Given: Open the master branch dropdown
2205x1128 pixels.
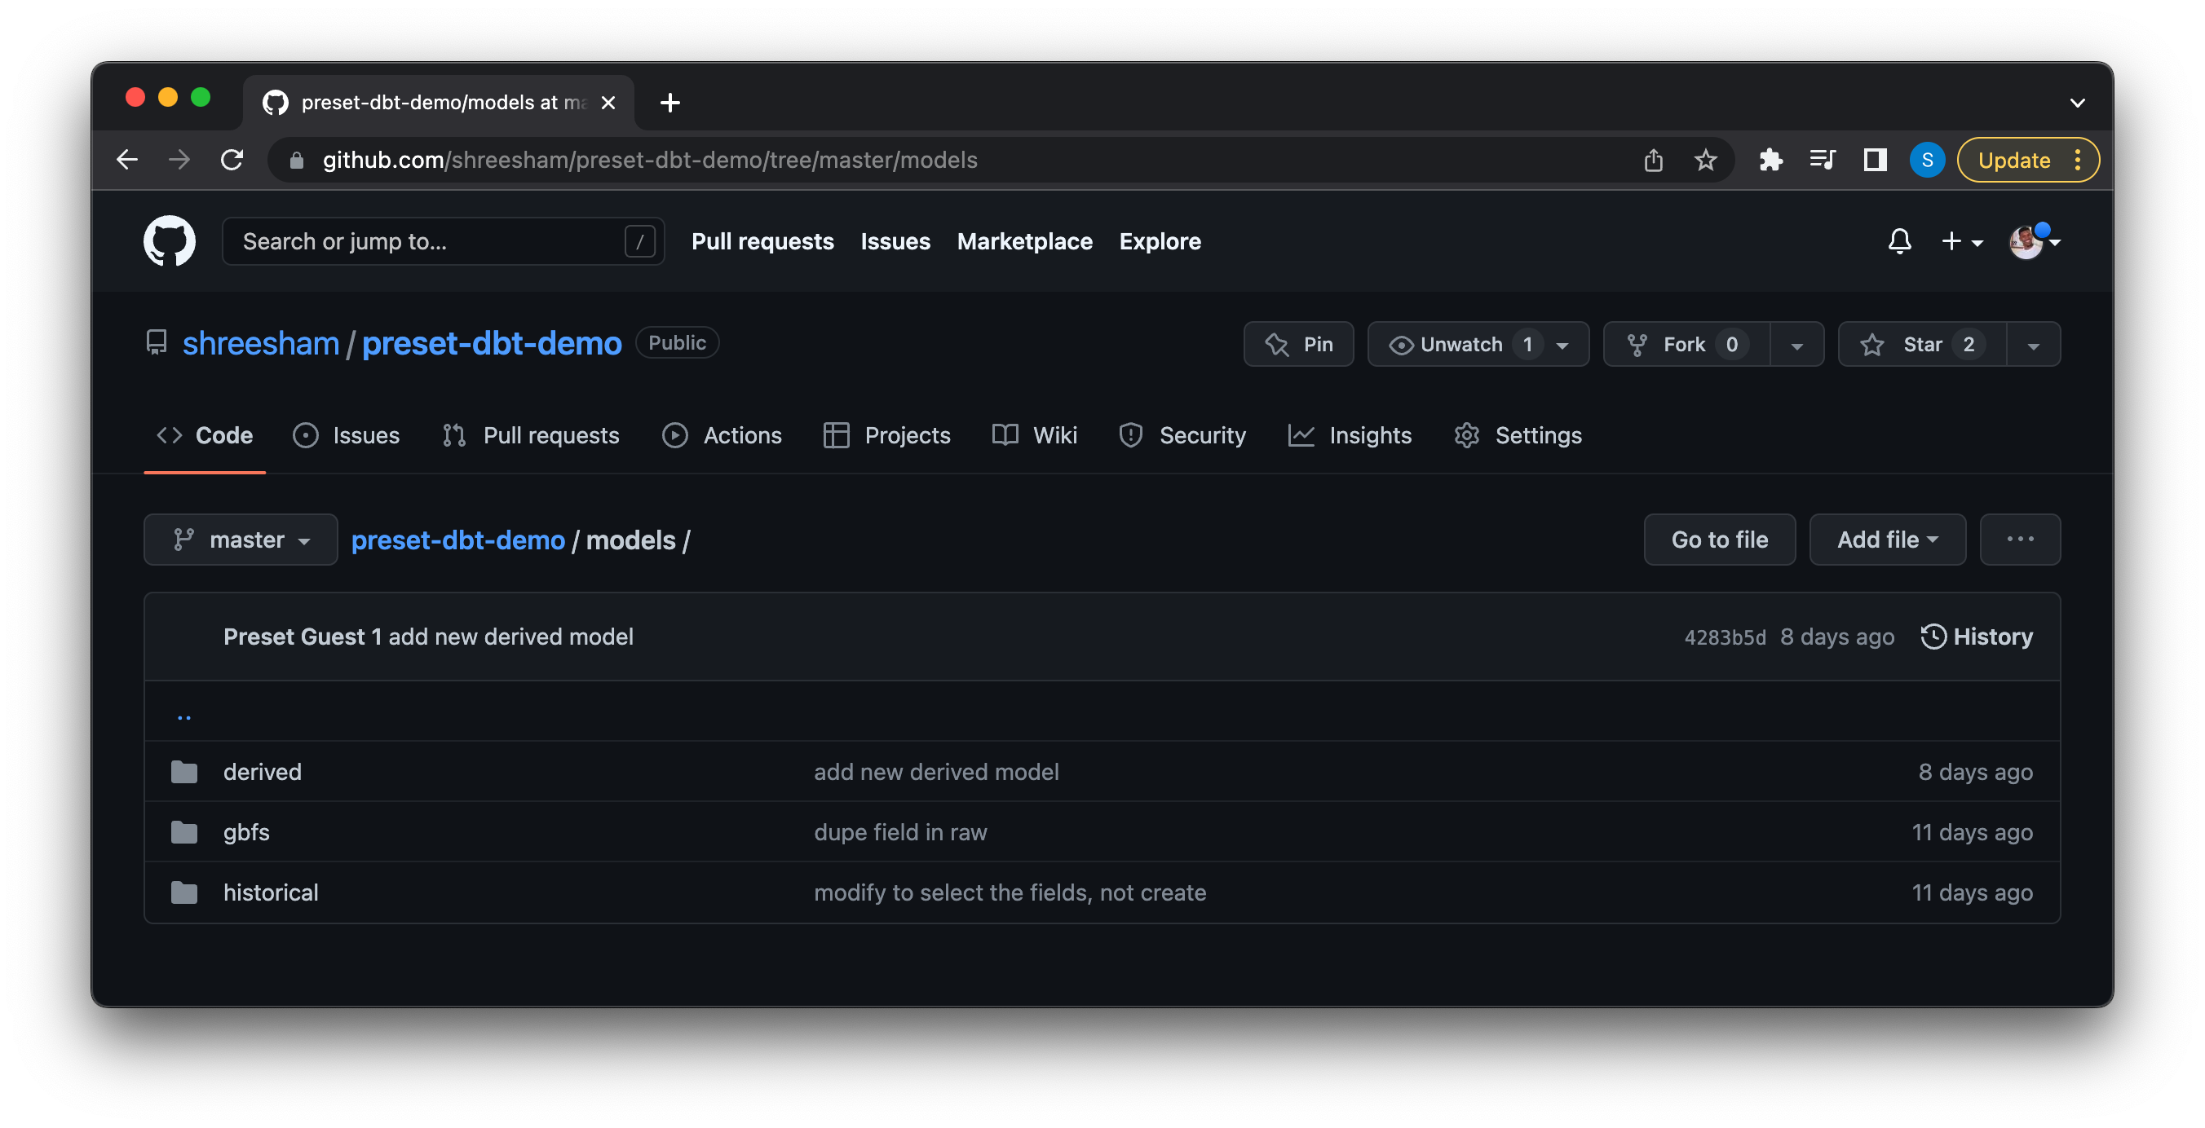Looking at the screenshot, I should pyautogui.click(x=241, y=540).
